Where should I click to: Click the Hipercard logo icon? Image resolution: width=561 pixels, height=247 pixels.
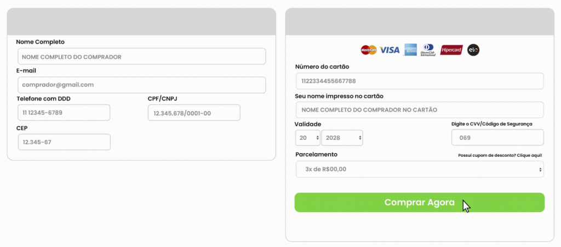pyautogui.click(x=451, y=50)
